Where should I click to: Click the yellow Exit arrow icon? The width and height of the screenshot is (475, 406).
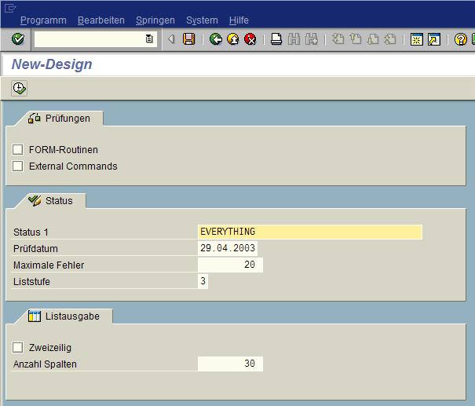click(233, 39)
